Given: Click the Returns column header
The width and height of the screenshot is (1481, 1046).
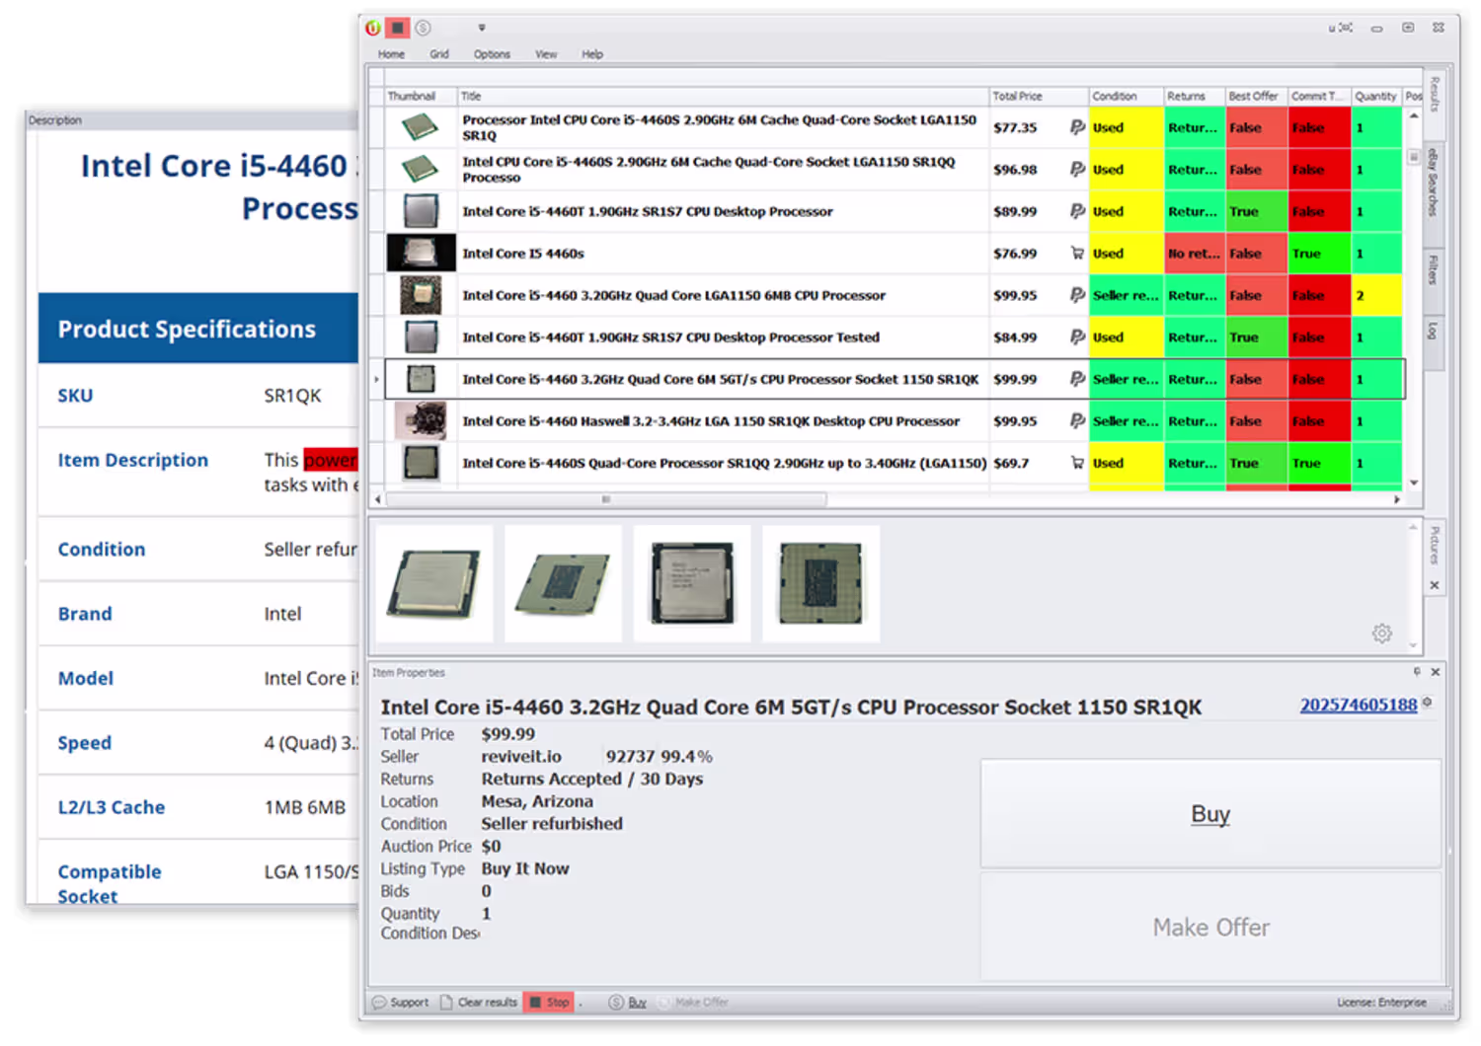Looking at the screenshot, I should coord(1195,96).
